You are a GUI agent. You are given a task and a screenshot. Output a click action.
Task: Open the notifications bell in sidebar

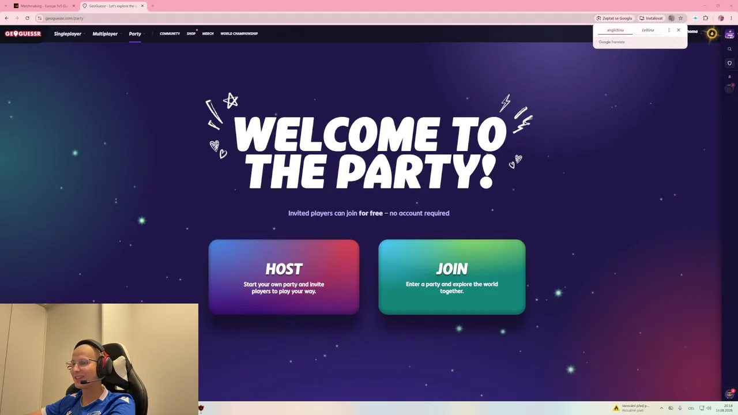(x=729, y=76)
